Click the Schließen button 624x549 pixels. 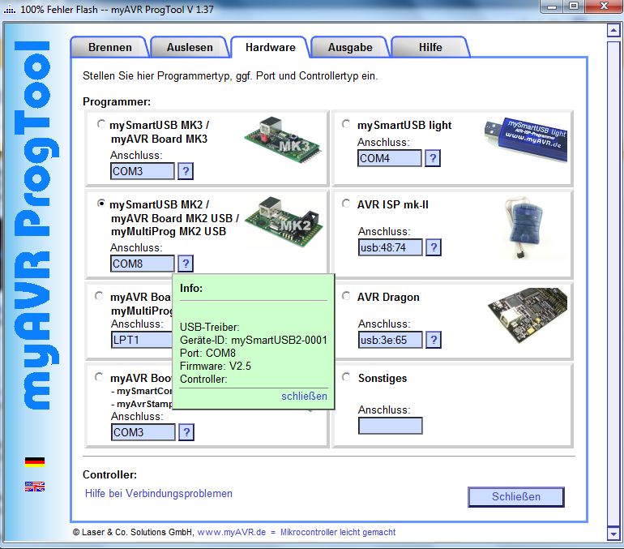click(516, 496)
